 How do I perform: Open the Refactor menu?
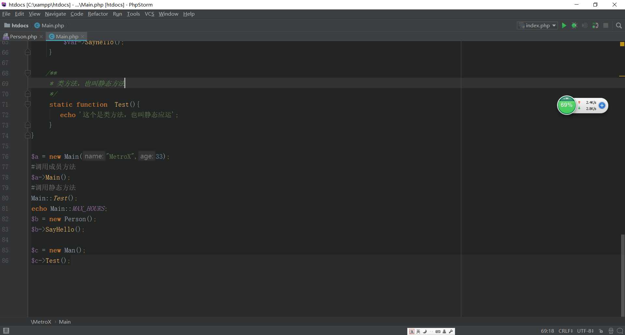pyautogui.click(x=98, y=14)
